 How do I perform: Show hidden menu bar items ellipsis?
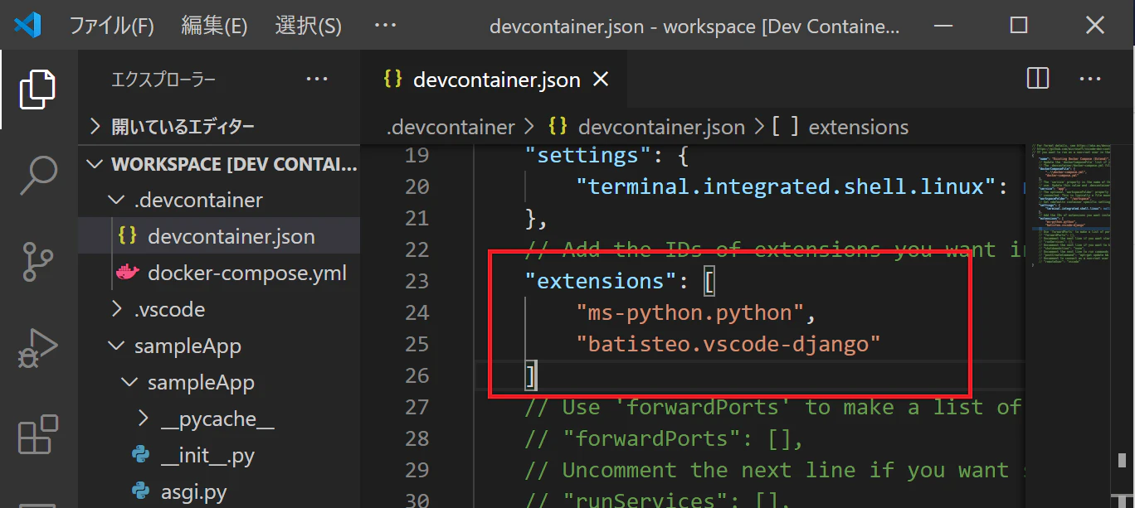(x=386, y=26)
